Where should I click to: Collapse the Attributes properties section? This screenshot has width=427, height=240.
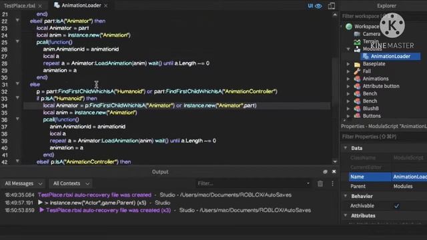346,215
